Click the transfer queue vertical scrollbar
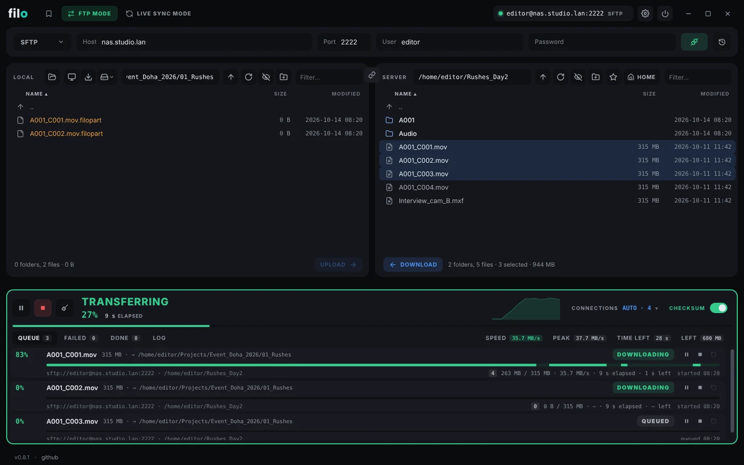744x465 pixels. [x=732, y=391]
